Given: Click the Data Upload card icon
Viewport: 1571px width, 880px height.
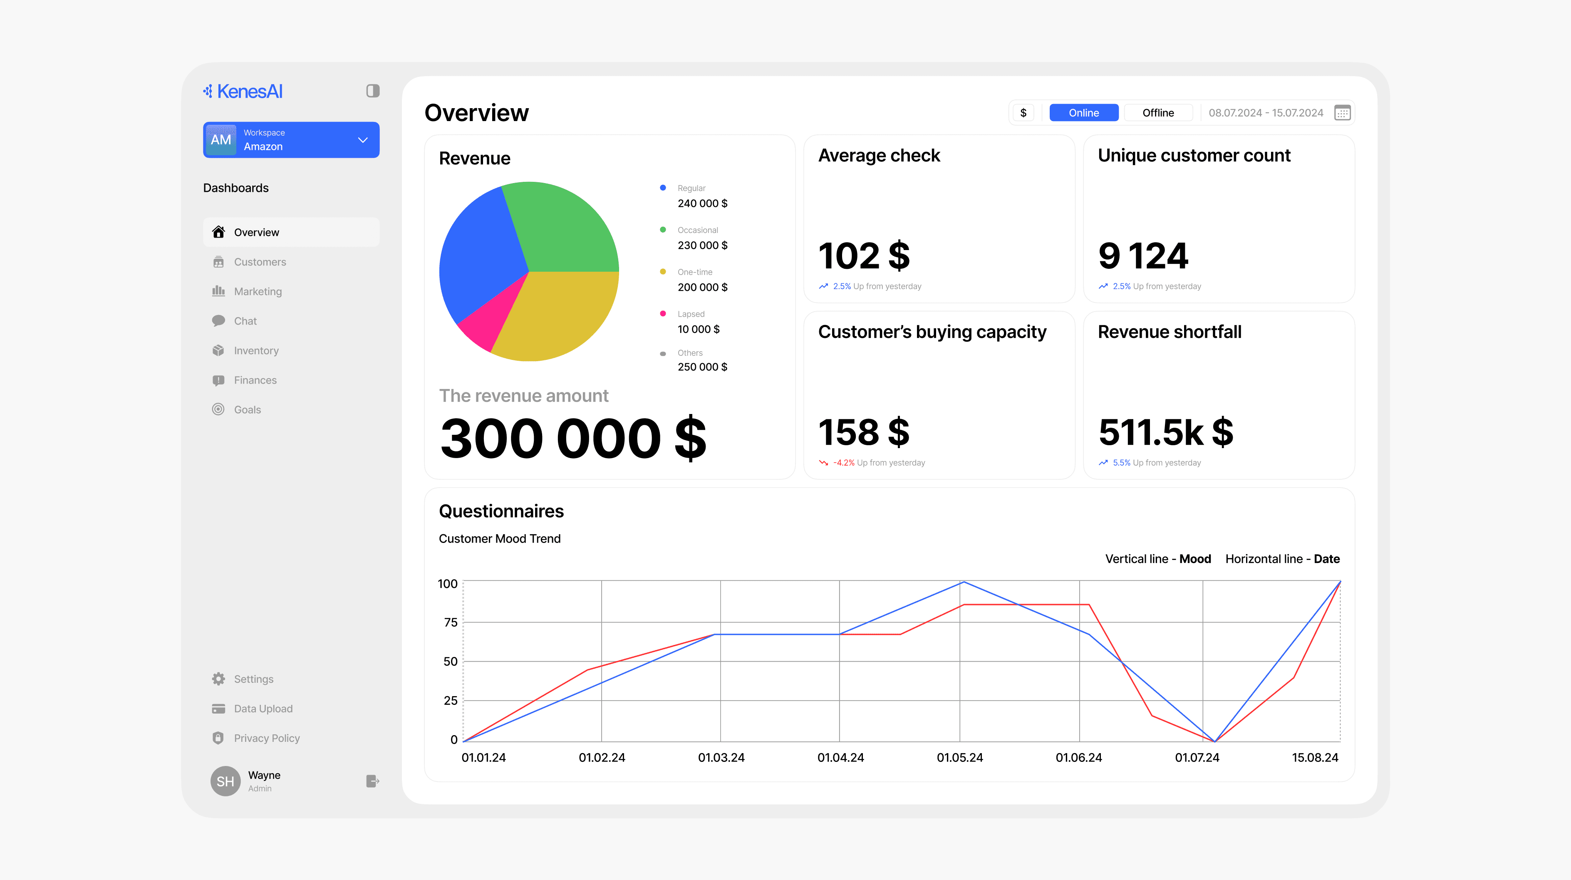Looking at the screenshot, I should pos(218,709).
